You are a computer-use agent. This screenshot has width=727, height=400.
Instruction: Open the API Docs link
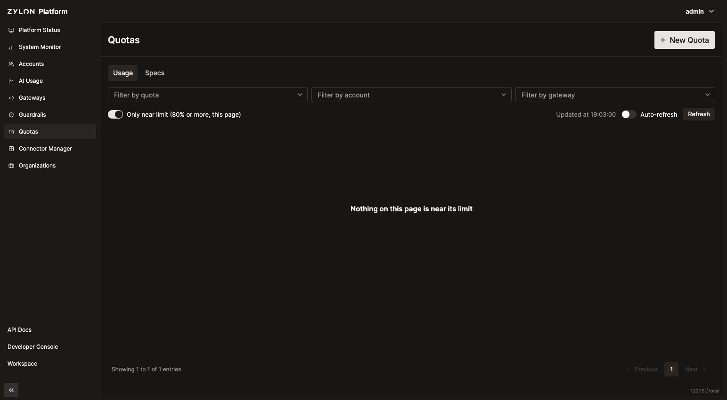19,330
